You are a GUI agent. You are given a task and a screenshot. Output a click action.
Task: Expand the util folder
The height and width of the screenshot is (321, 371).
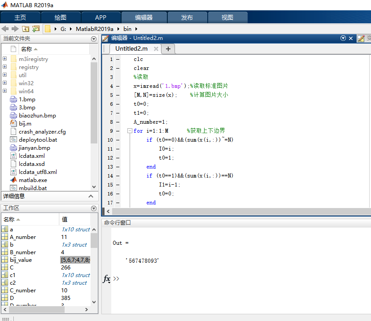[5, 75]
